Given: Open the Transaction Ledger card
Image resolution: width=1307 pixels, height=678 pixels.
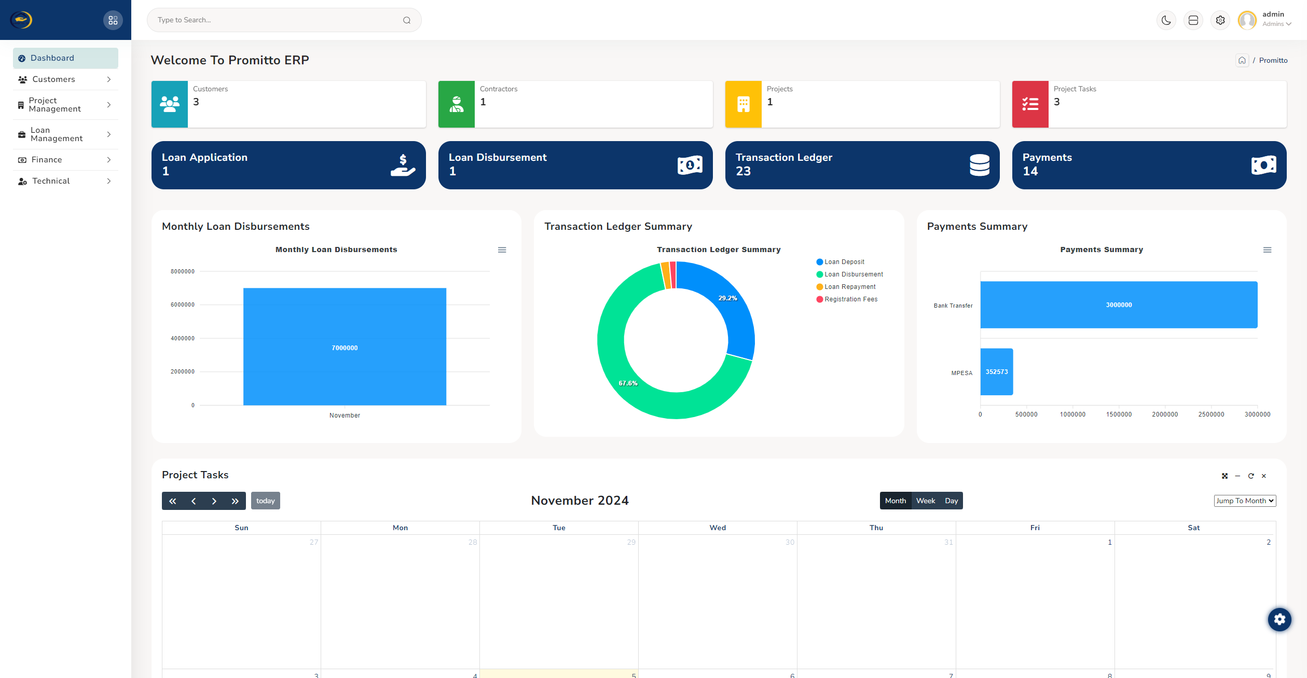Looking at the screenshot, I should (x=862, y=165).
